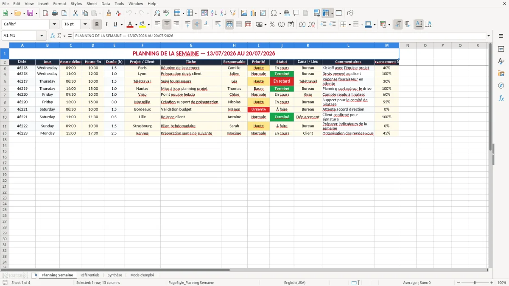Open sidebar Gallery panel icon
The width and height of the screenshot is (509, 286).
(x=501, y=73)
